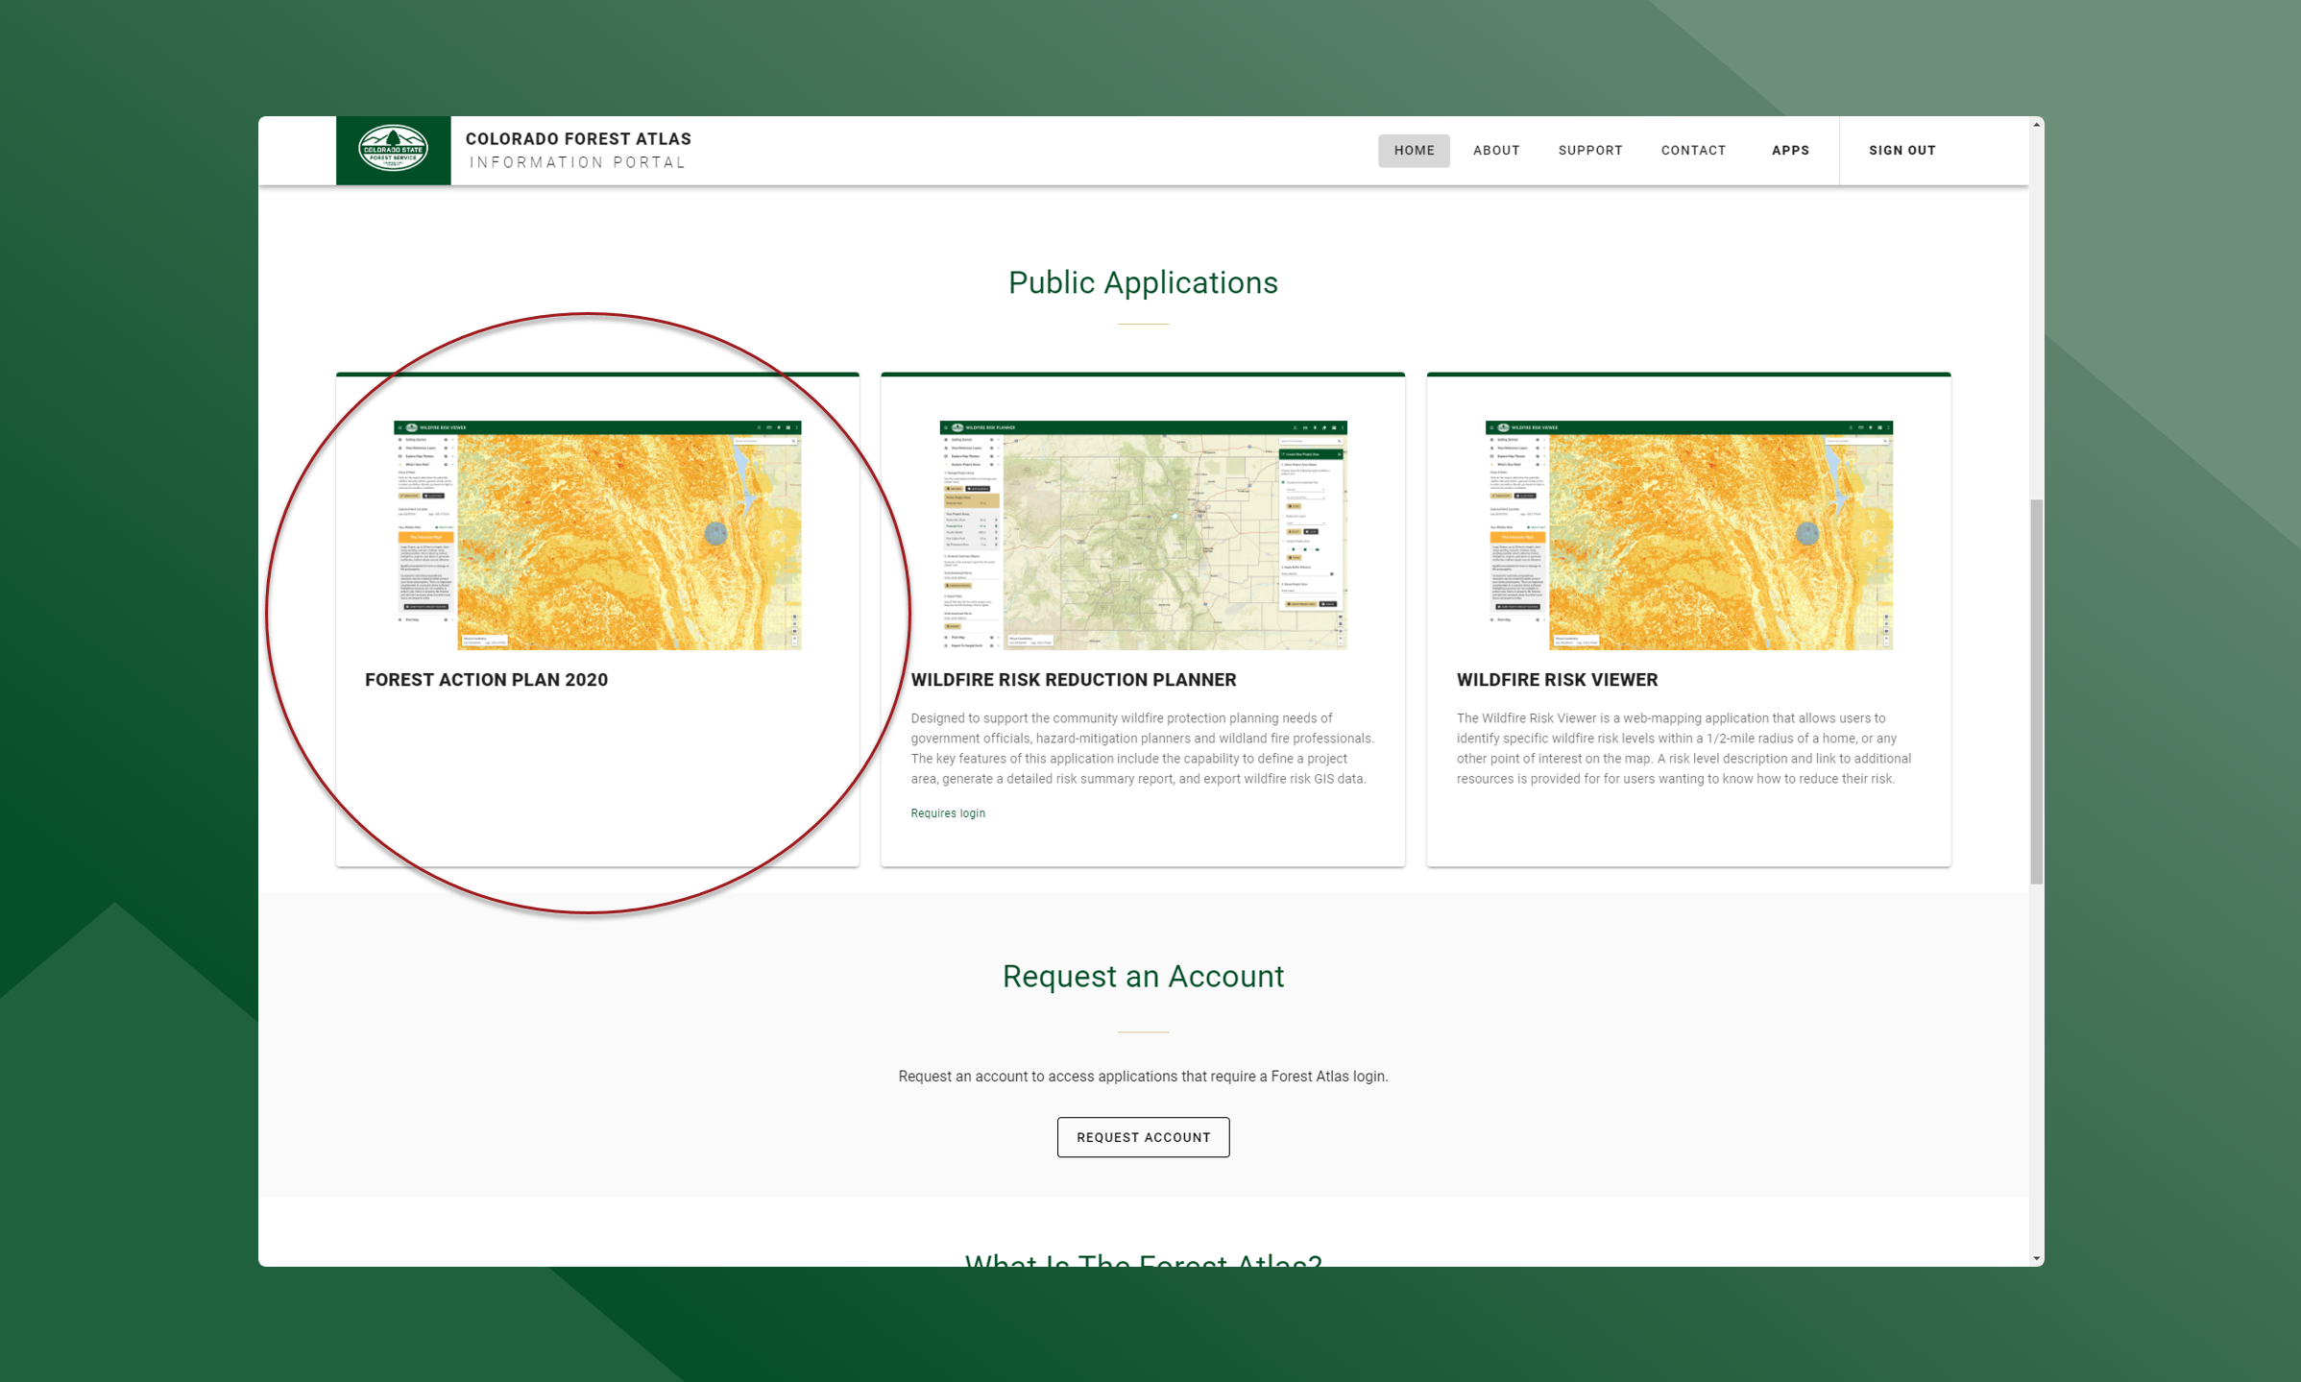Click the WILDFIRE RISK VIEWER heading
2301x1382 pixels.
[1557, 680]
